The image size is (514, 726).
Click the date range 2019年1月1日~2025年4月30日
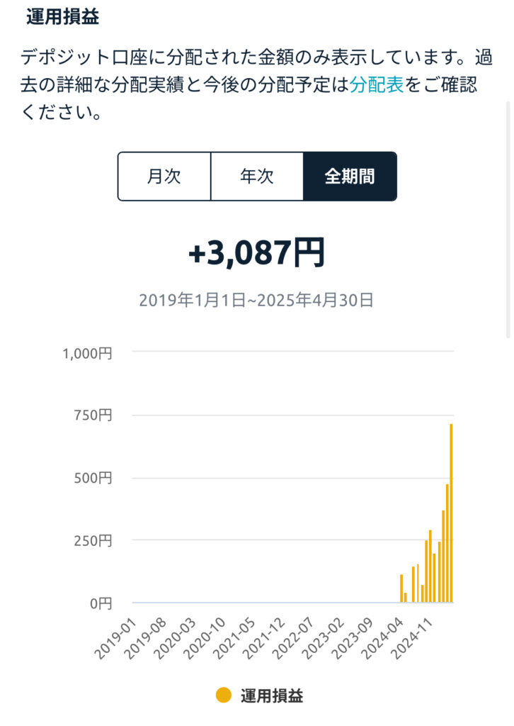[x=256, y=300]
